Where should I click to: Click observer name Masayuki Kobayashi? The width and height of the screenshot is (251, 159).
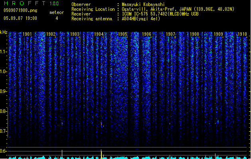coord(143,4)
